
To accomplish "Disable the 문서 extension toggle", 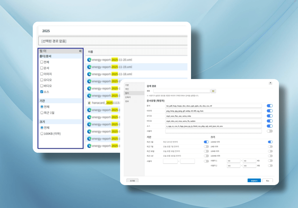I will (270, 106).
